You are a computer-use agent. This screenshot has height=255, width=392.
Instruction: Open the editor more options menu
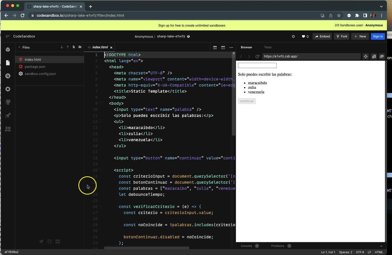(x=231, y=48)
